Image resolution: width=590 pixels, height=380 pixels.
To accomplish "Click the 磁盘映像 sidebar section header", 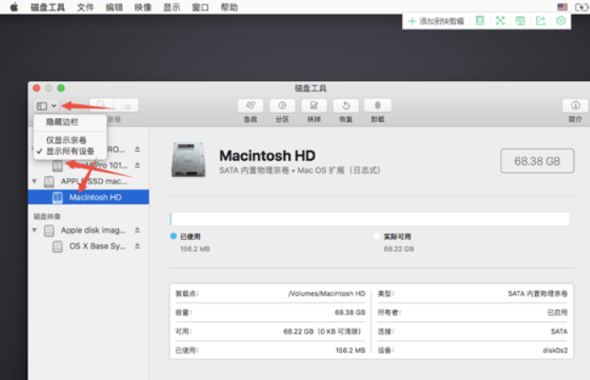I will tap(47, 217).
